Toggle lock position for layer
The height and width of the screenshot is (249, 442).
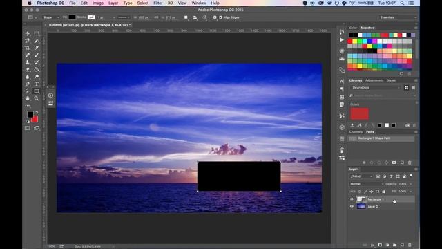pyautogui.click(x=372, y=192)
